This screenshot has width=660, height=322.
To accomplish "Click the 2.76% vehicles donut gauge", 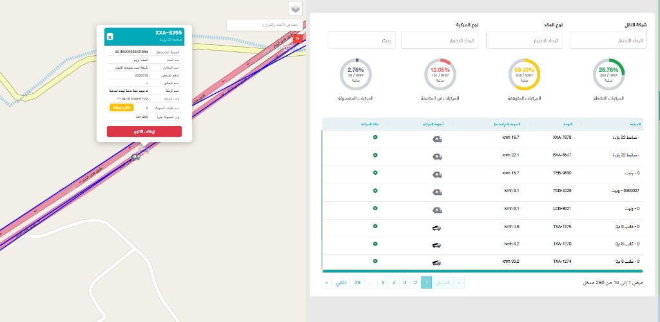I will click(356, 75).
